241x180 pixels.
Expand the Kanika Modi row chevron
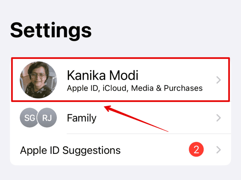click(218, 80)
